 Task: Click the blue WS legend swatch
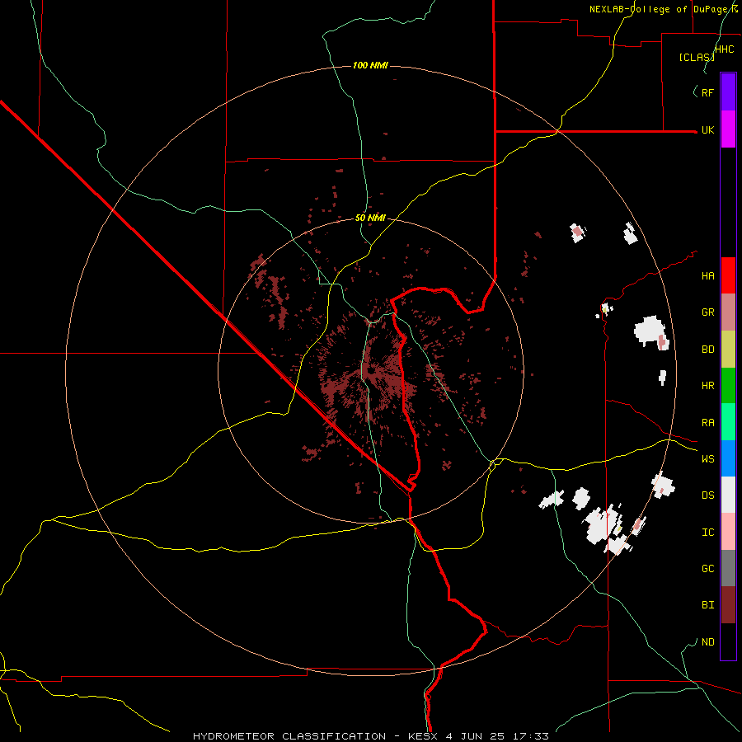728,458
